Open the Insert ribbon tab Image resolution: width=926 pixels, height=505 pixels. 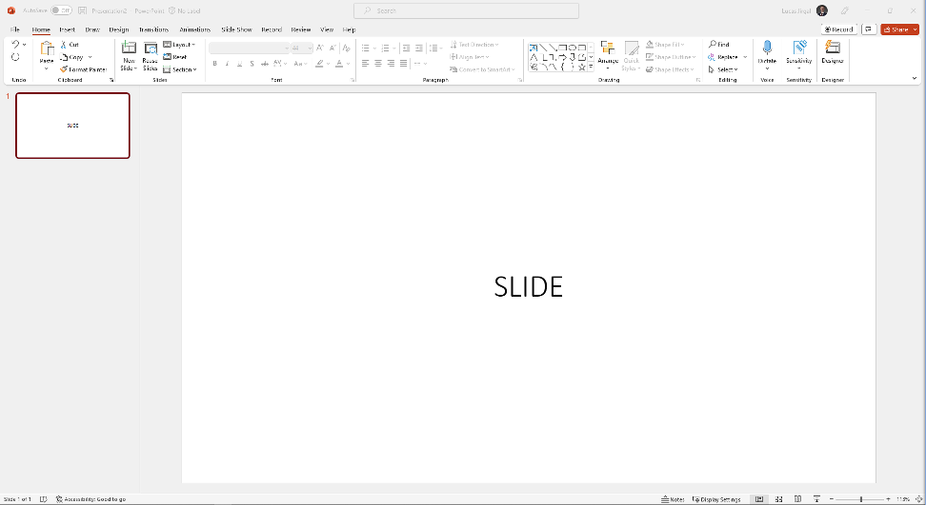[x=68, y=29]
